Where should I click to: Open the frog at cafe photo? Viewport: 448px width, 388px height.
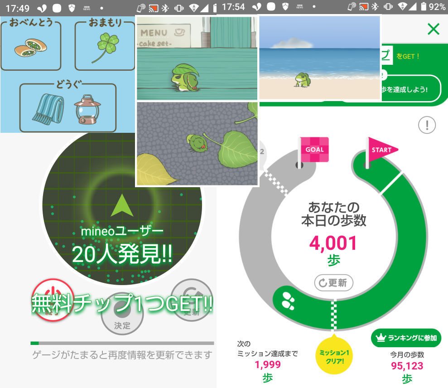click(197, 58)
